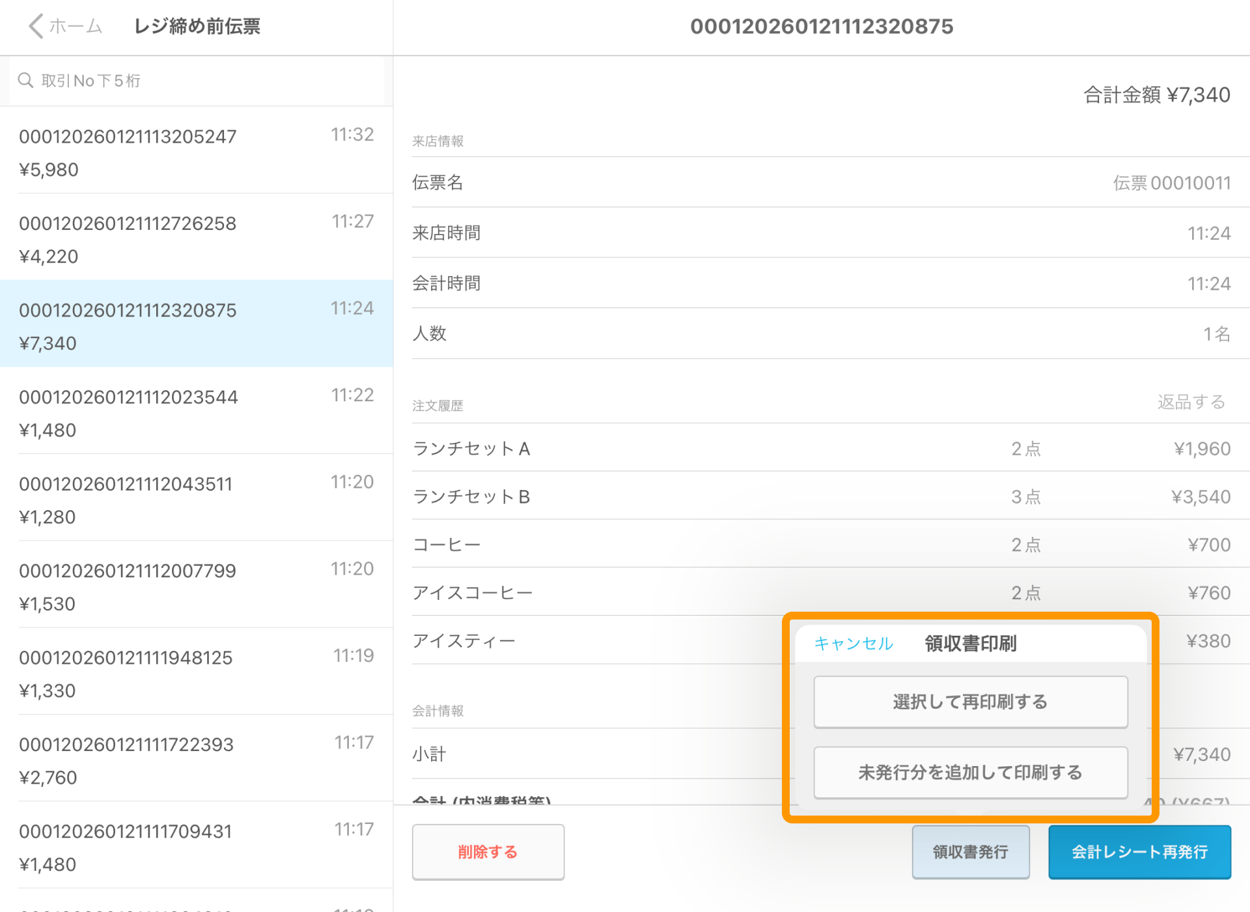Click the 取引No下5桁 search input field
The image size is (1250, 912).
tap(195, 79)
